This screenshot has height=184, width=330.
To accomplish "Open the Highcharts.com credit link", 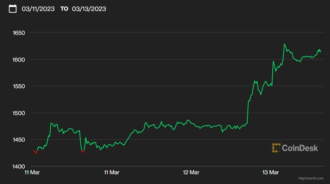I will (x=311, y=178).
